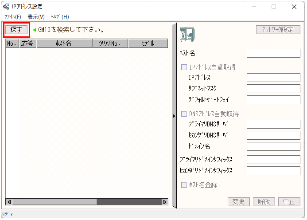This screenshot has height=220, width=307.
Task: Click the 変更 button
Action: coord(239,201)
